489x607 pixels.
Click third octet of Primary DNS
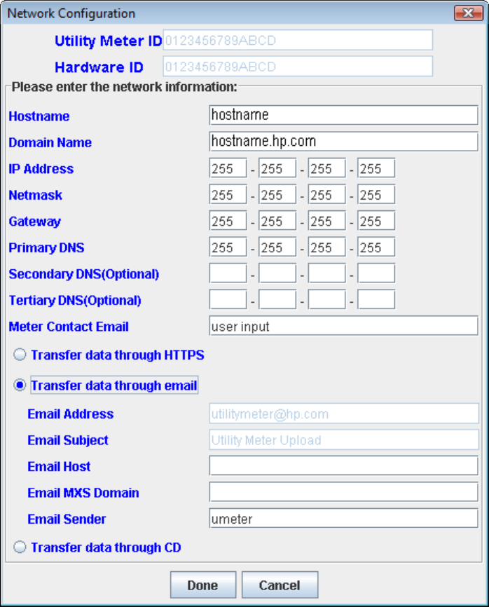[327, 247]
